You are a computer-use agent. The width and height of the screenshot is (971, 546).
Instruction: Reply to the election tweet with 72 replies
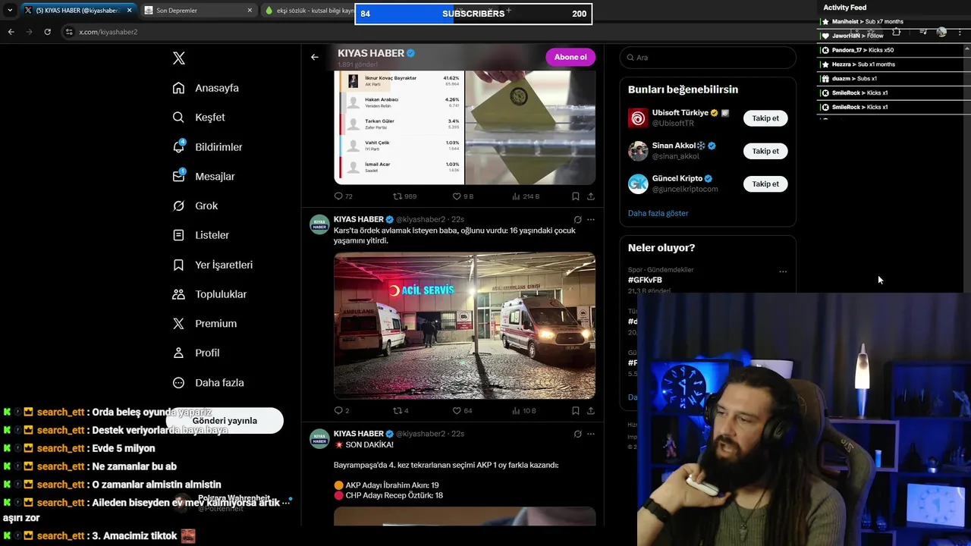coord(343,196)
